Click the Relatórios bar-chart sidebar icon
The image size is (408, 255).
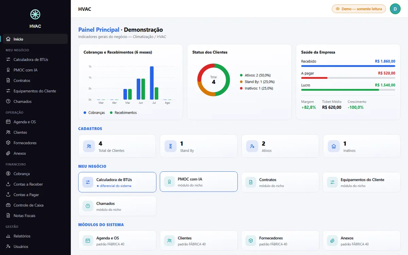[8, 236]
